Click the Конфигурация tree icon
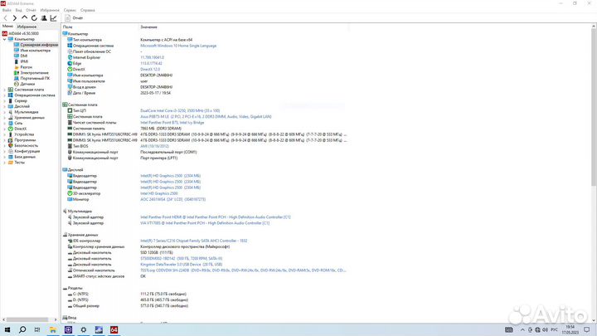597x336 pixels. [x=11, y=151]
